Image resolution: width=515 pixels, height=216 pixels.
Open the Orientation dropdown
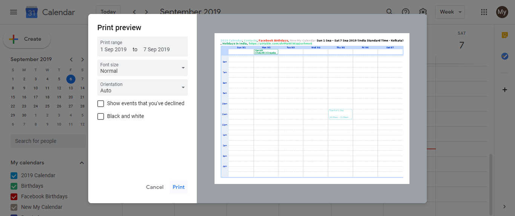pos(143,87)
